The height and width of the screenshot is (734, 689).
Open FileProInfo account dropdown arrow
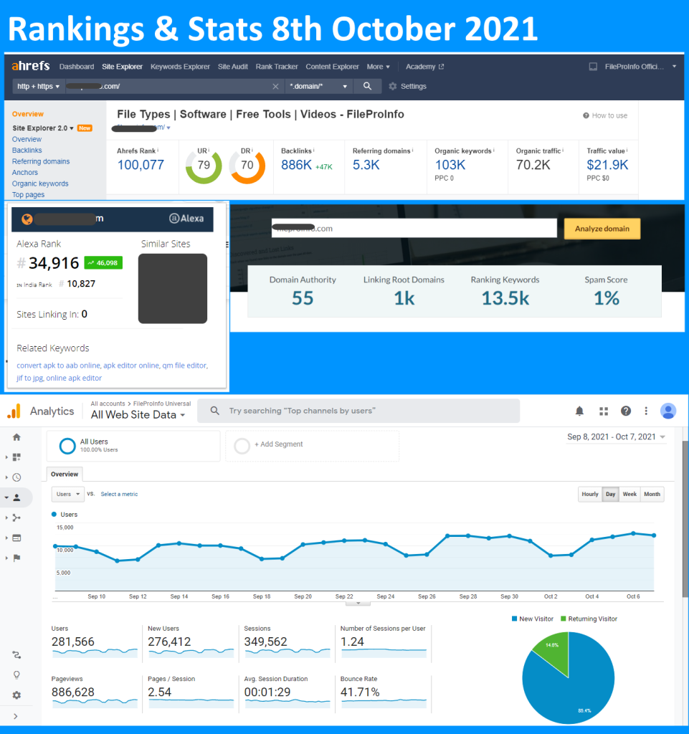674,67
